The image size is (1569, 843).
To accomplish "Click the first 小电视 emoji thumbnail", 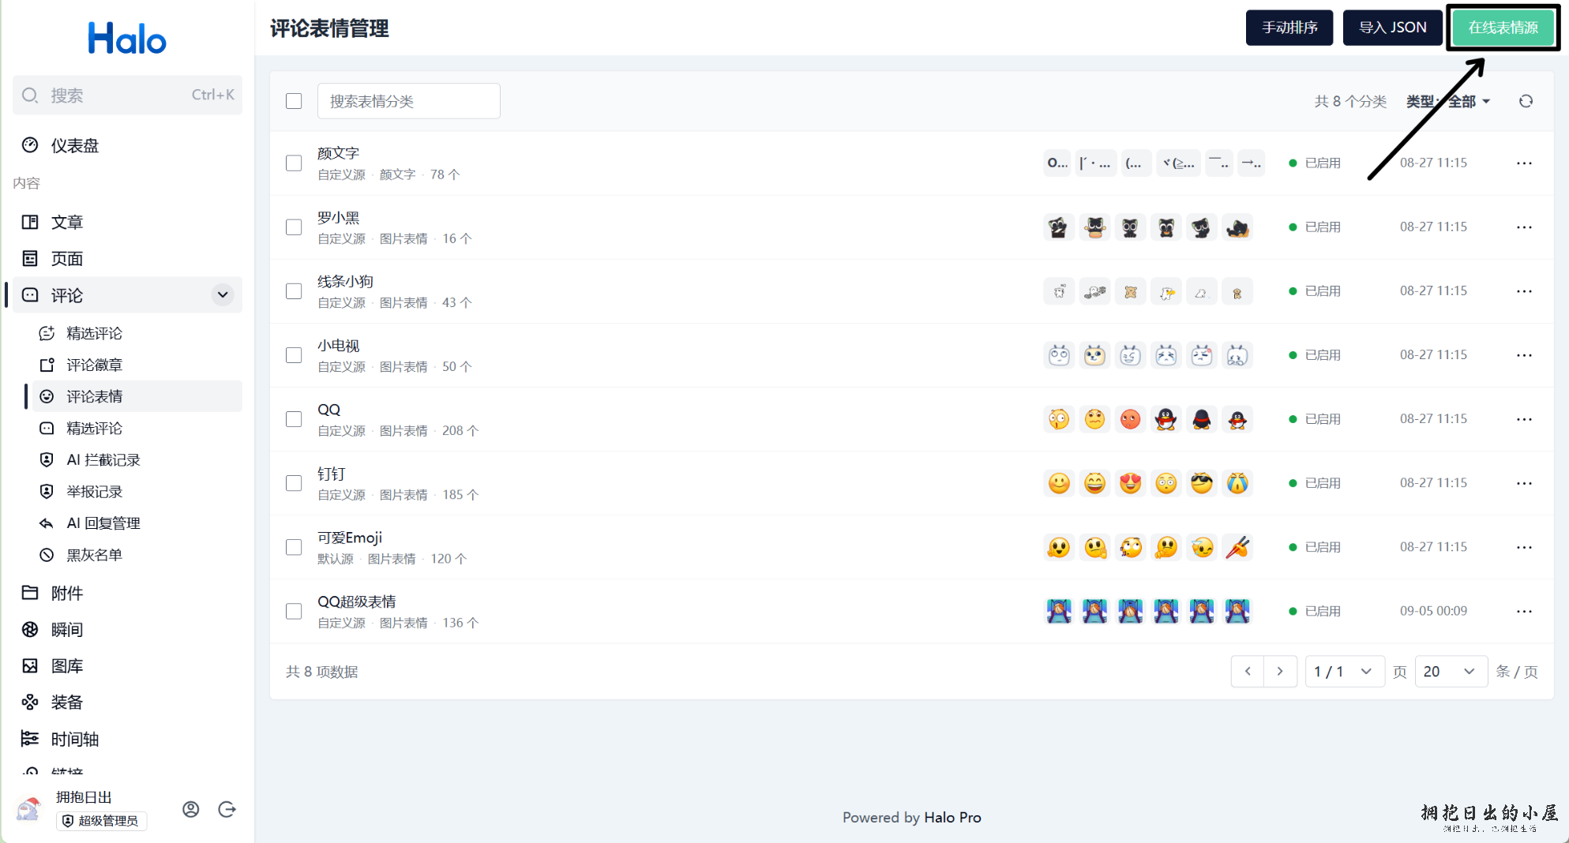I will 1058,355.
